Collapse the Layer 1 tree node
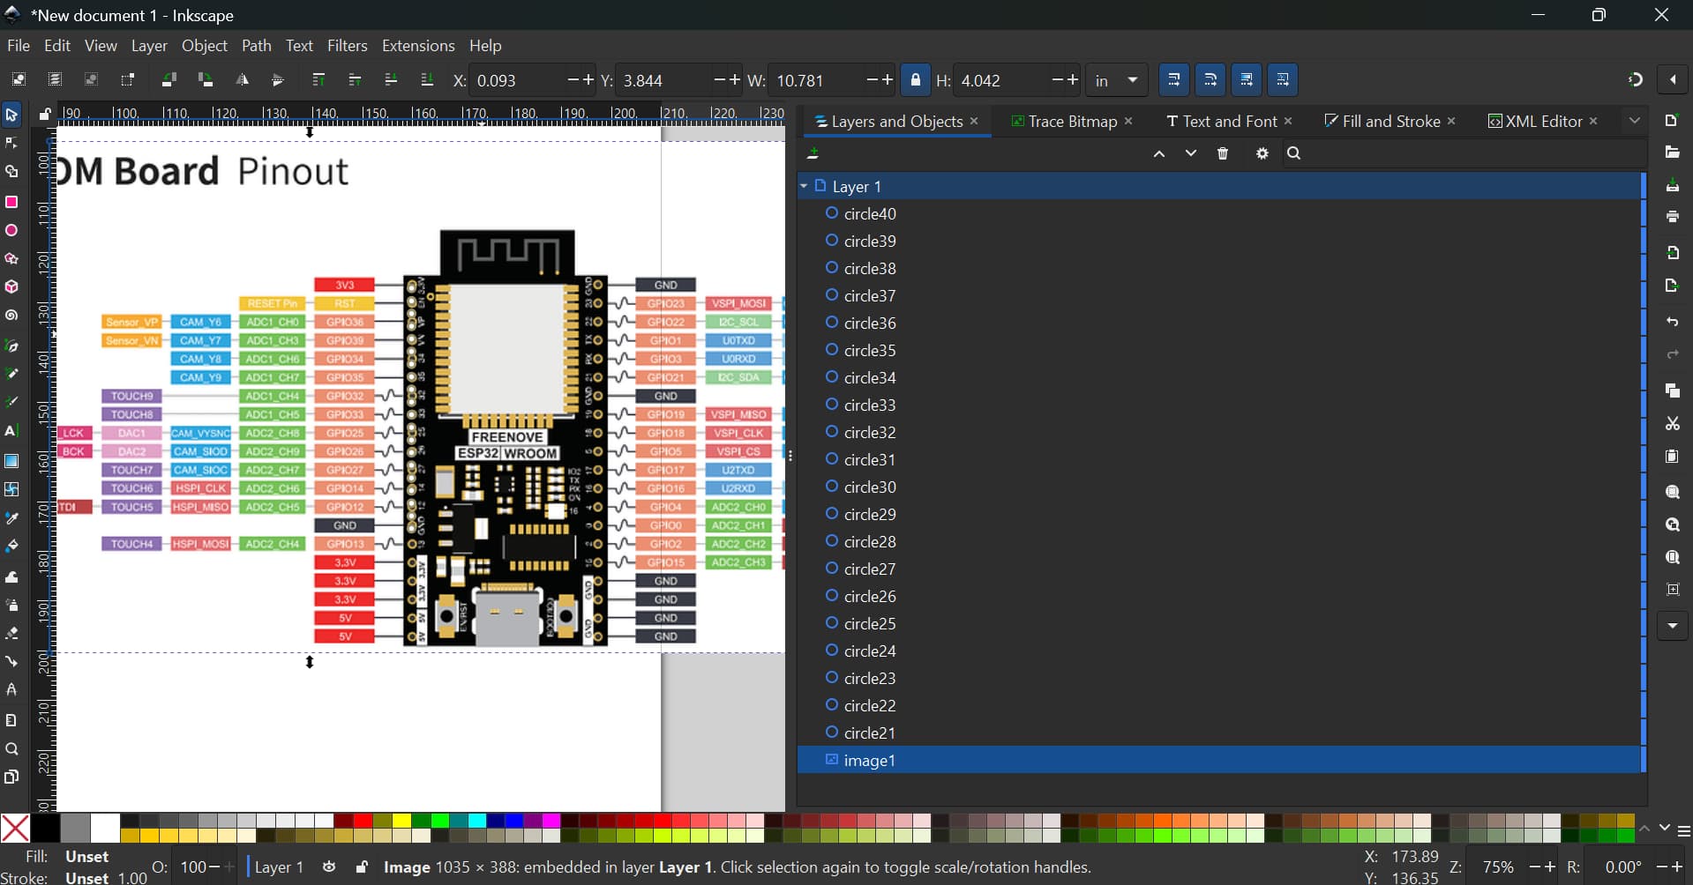Image resolution: width=1693 pixels, height=885 pixels. click(x=804, y=186)
